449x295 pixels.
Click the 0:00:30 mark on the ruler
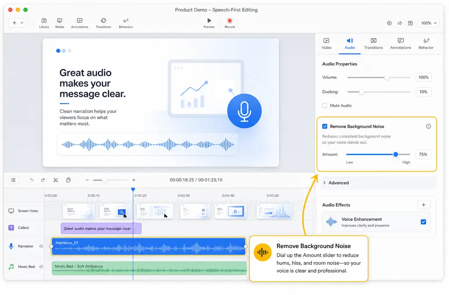[x=184, y=195]
